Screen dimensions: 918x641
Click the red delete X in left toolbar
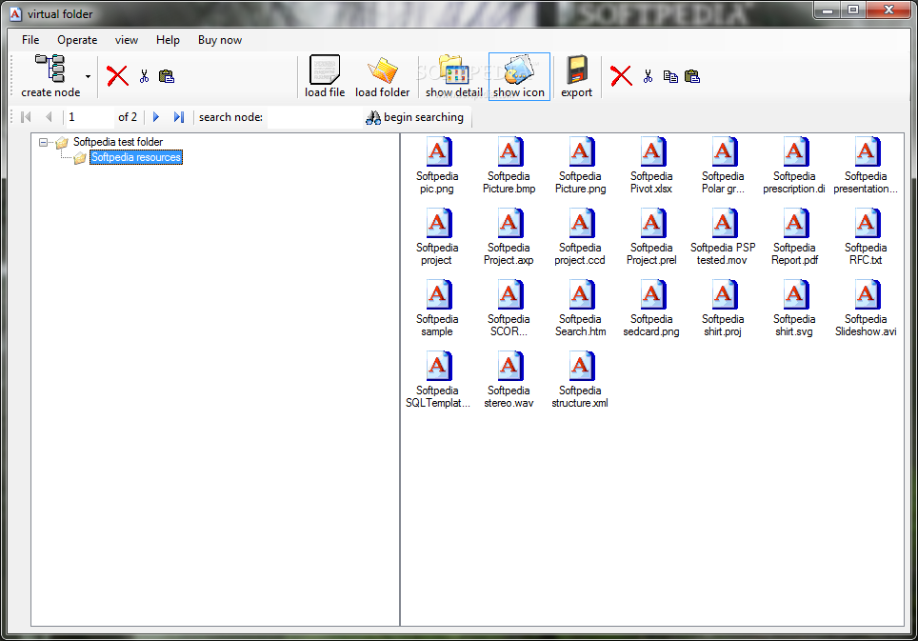point(117,76)
